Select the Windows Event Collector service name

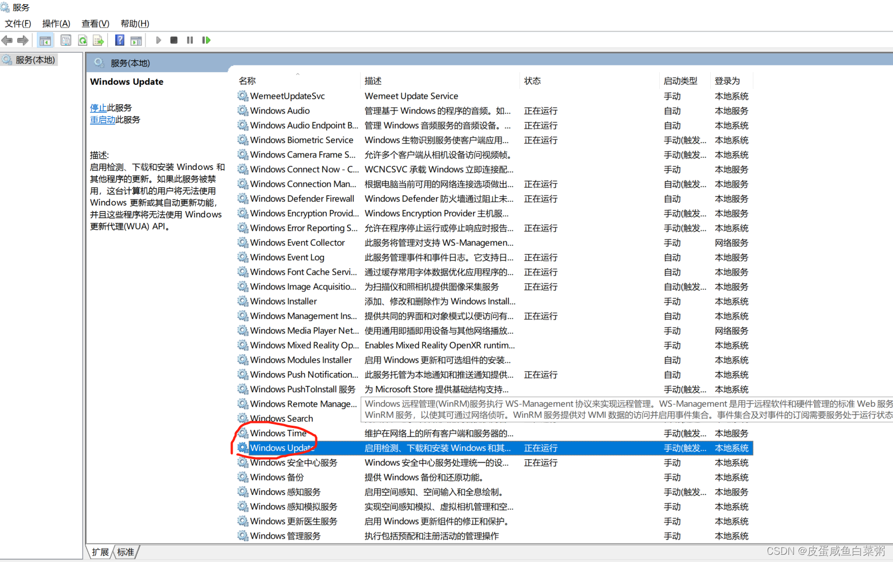(x=297, y=243)
